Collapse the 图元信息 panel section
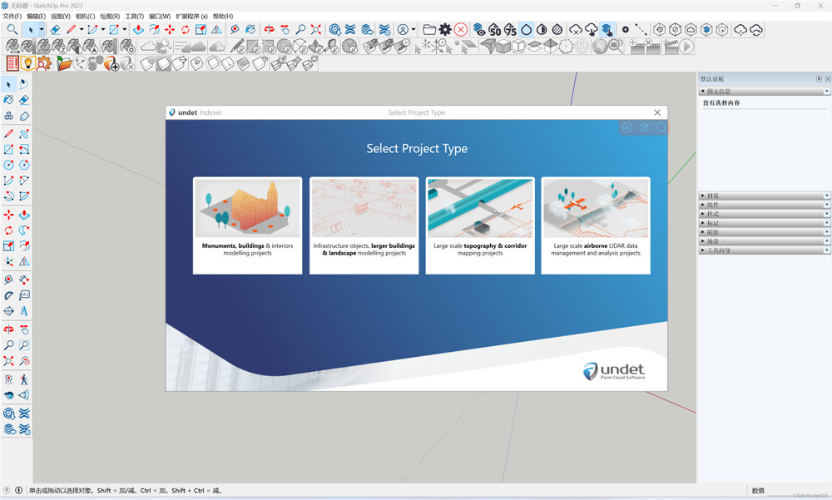Viewport: 832px width, 500px height. pyautogui.click(x=765, y=92)
